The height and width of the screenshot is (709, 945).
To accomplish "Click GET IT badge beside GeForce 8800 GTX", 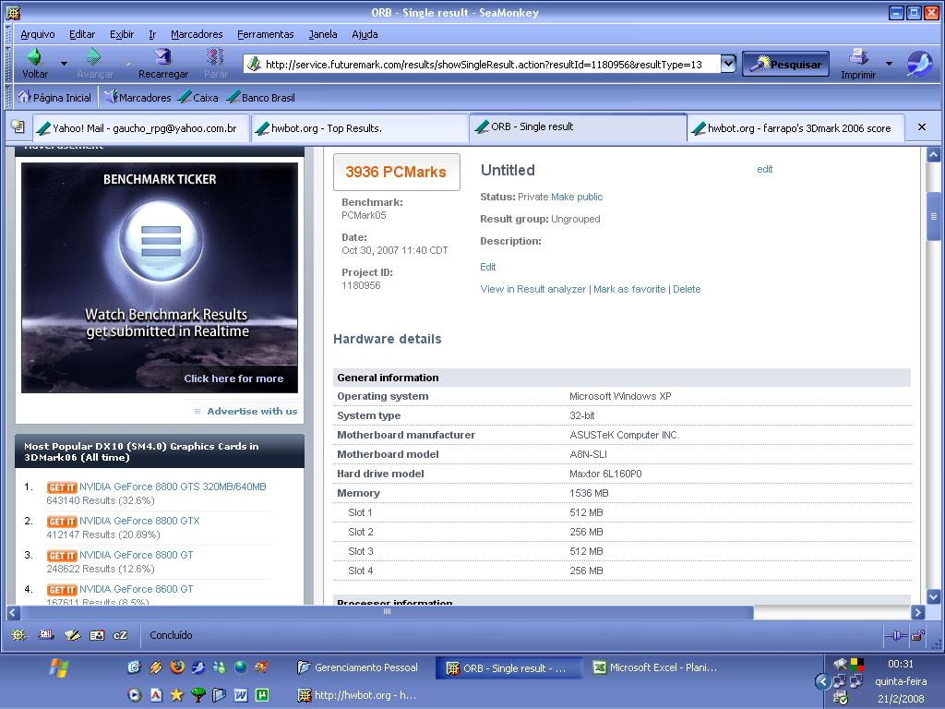I will [62, 522].
